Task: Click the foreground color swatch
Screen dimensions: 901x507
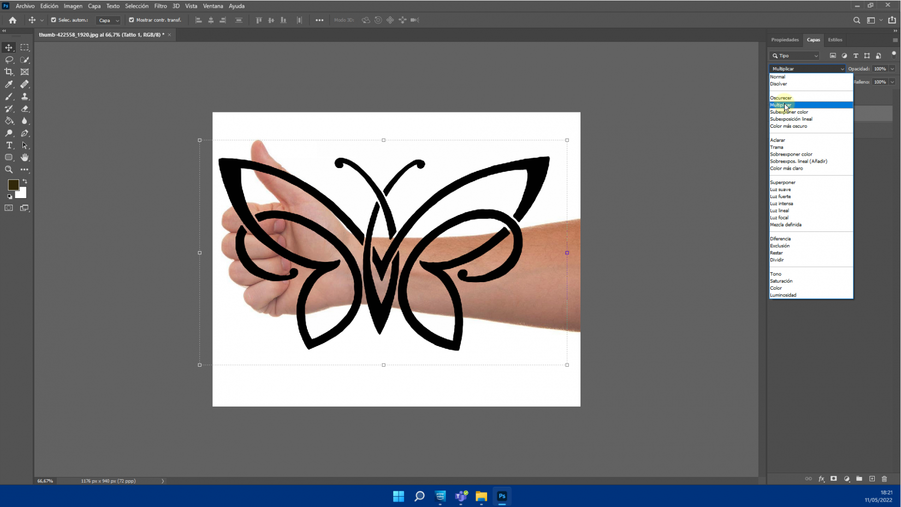Action: (13, 185)
